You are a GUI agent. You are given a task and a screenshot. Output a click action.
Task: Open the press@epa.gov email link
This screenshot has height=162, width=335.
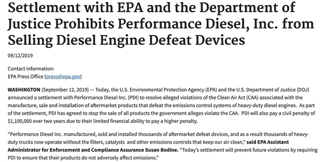click(x=63, y=77)
